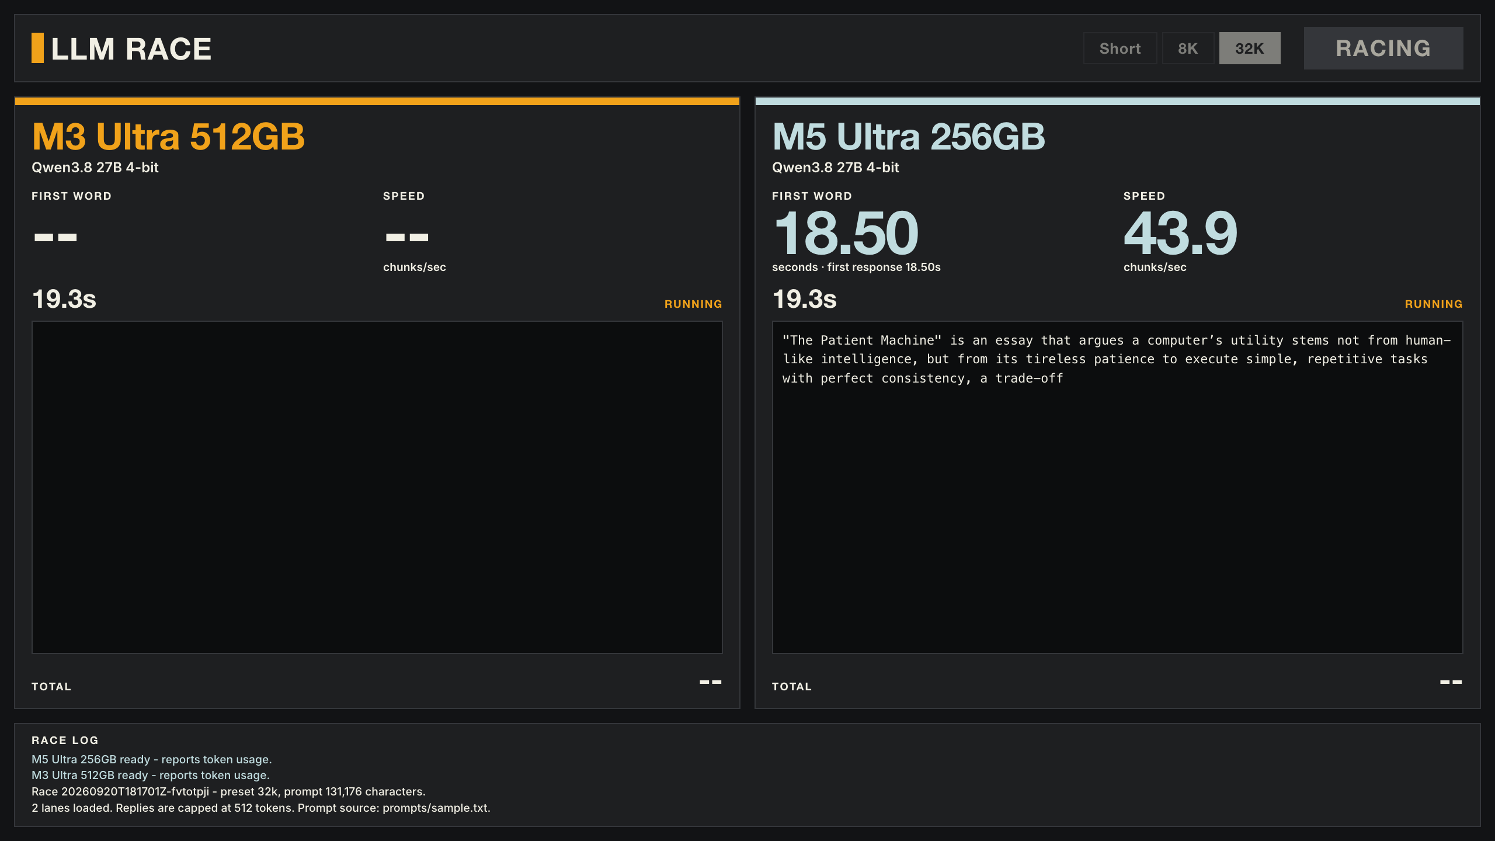Click the M5 Ultra TOTAL label

(x=792, y=687)
